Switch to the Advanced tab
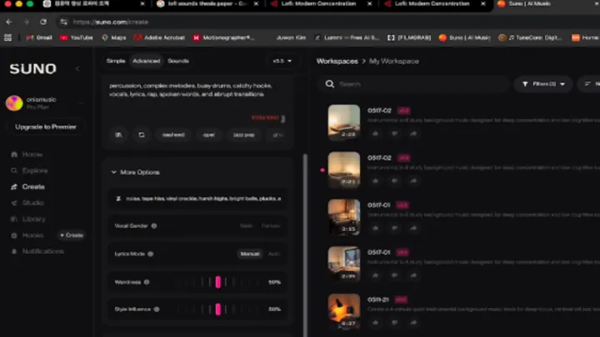This screenshot has height=337, width=600. coord(146,61)
